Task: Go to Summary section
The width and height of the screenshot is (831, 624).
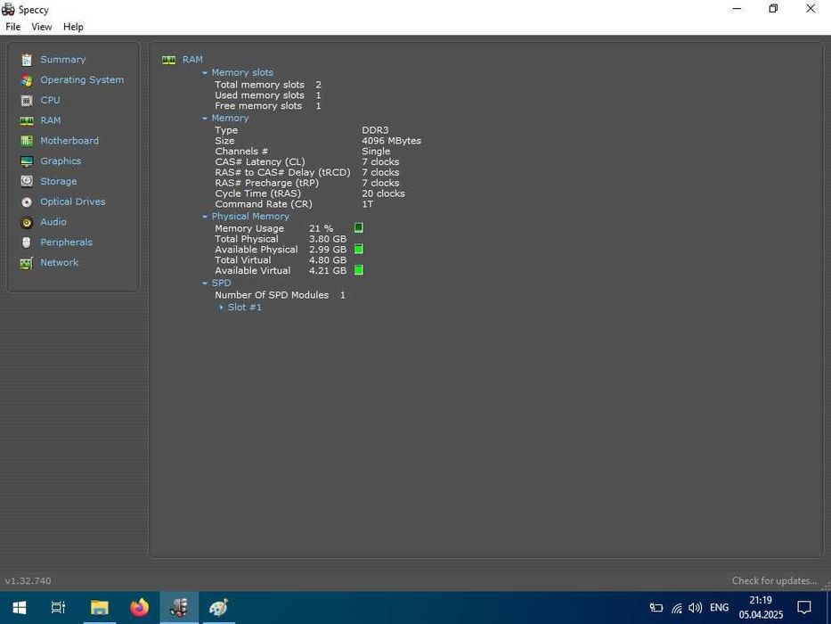Action: (x=63, y=60)
